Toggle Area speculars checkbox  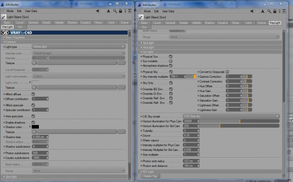[x=33, y=116]
